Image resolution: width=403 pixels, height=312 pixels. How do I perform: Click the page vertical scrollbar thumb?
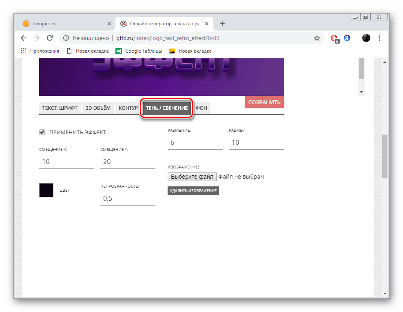coord(385,156)
